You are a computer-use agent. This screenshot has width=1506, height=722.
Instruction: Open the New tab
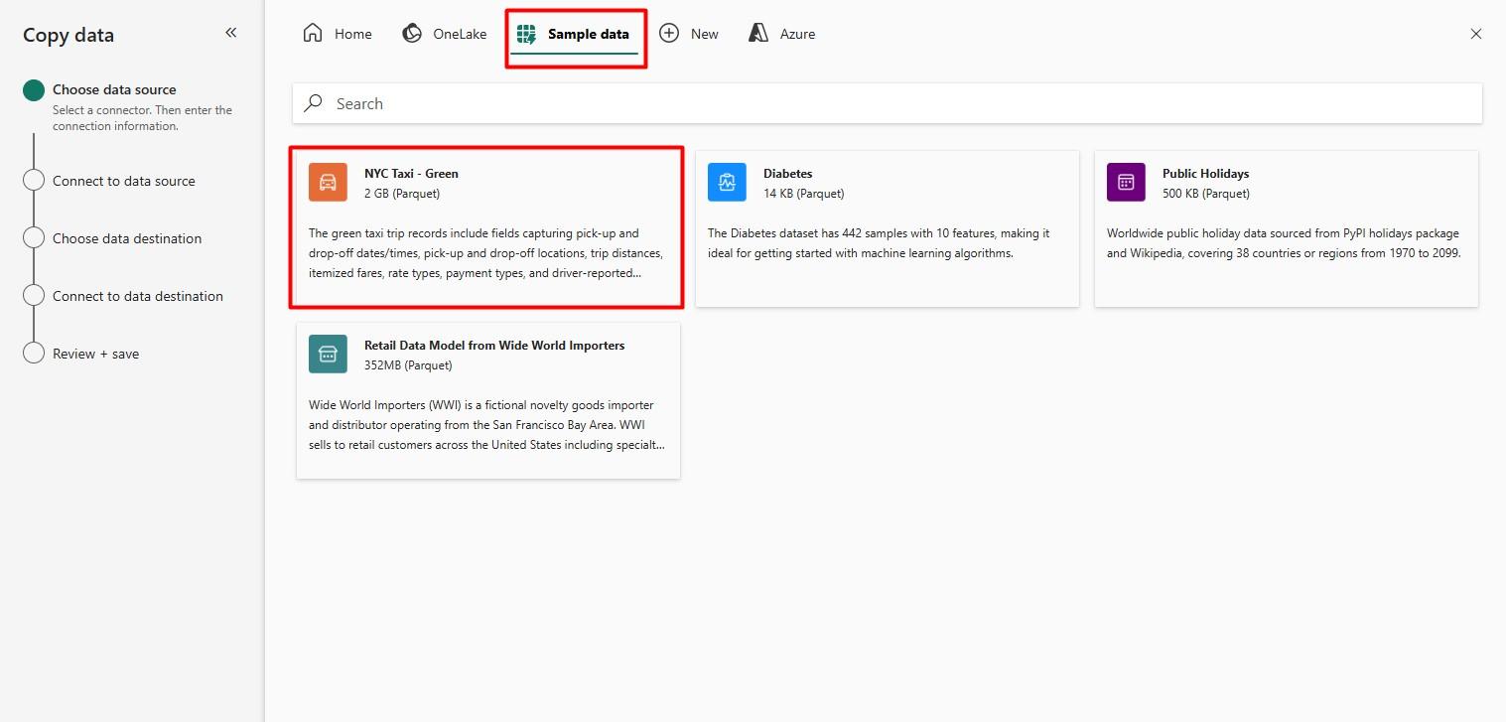(x=689, y=34)
